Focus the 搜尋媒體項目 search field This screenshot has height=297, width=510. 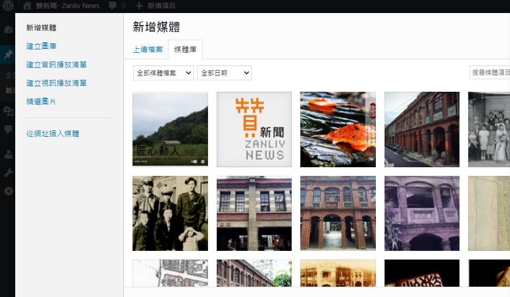(x=489, y=72)
